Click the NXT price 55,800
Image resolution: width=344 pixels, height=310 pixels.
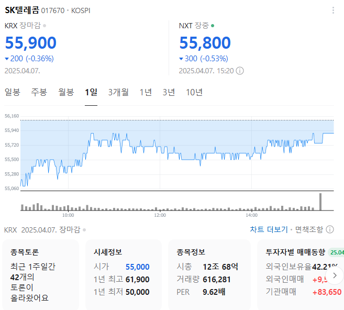click(205, 43)
